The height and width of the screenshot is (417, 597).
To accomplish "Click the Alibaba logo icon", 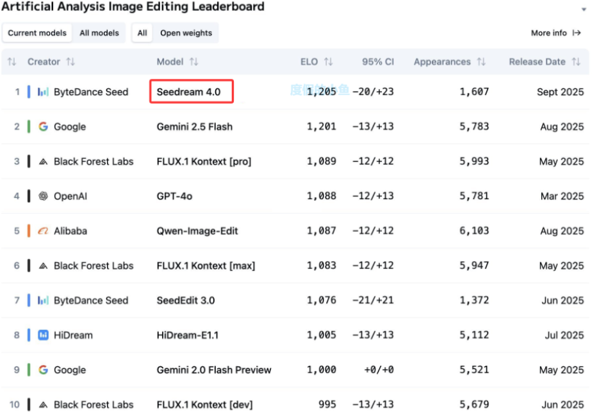I will pos(43,231).
